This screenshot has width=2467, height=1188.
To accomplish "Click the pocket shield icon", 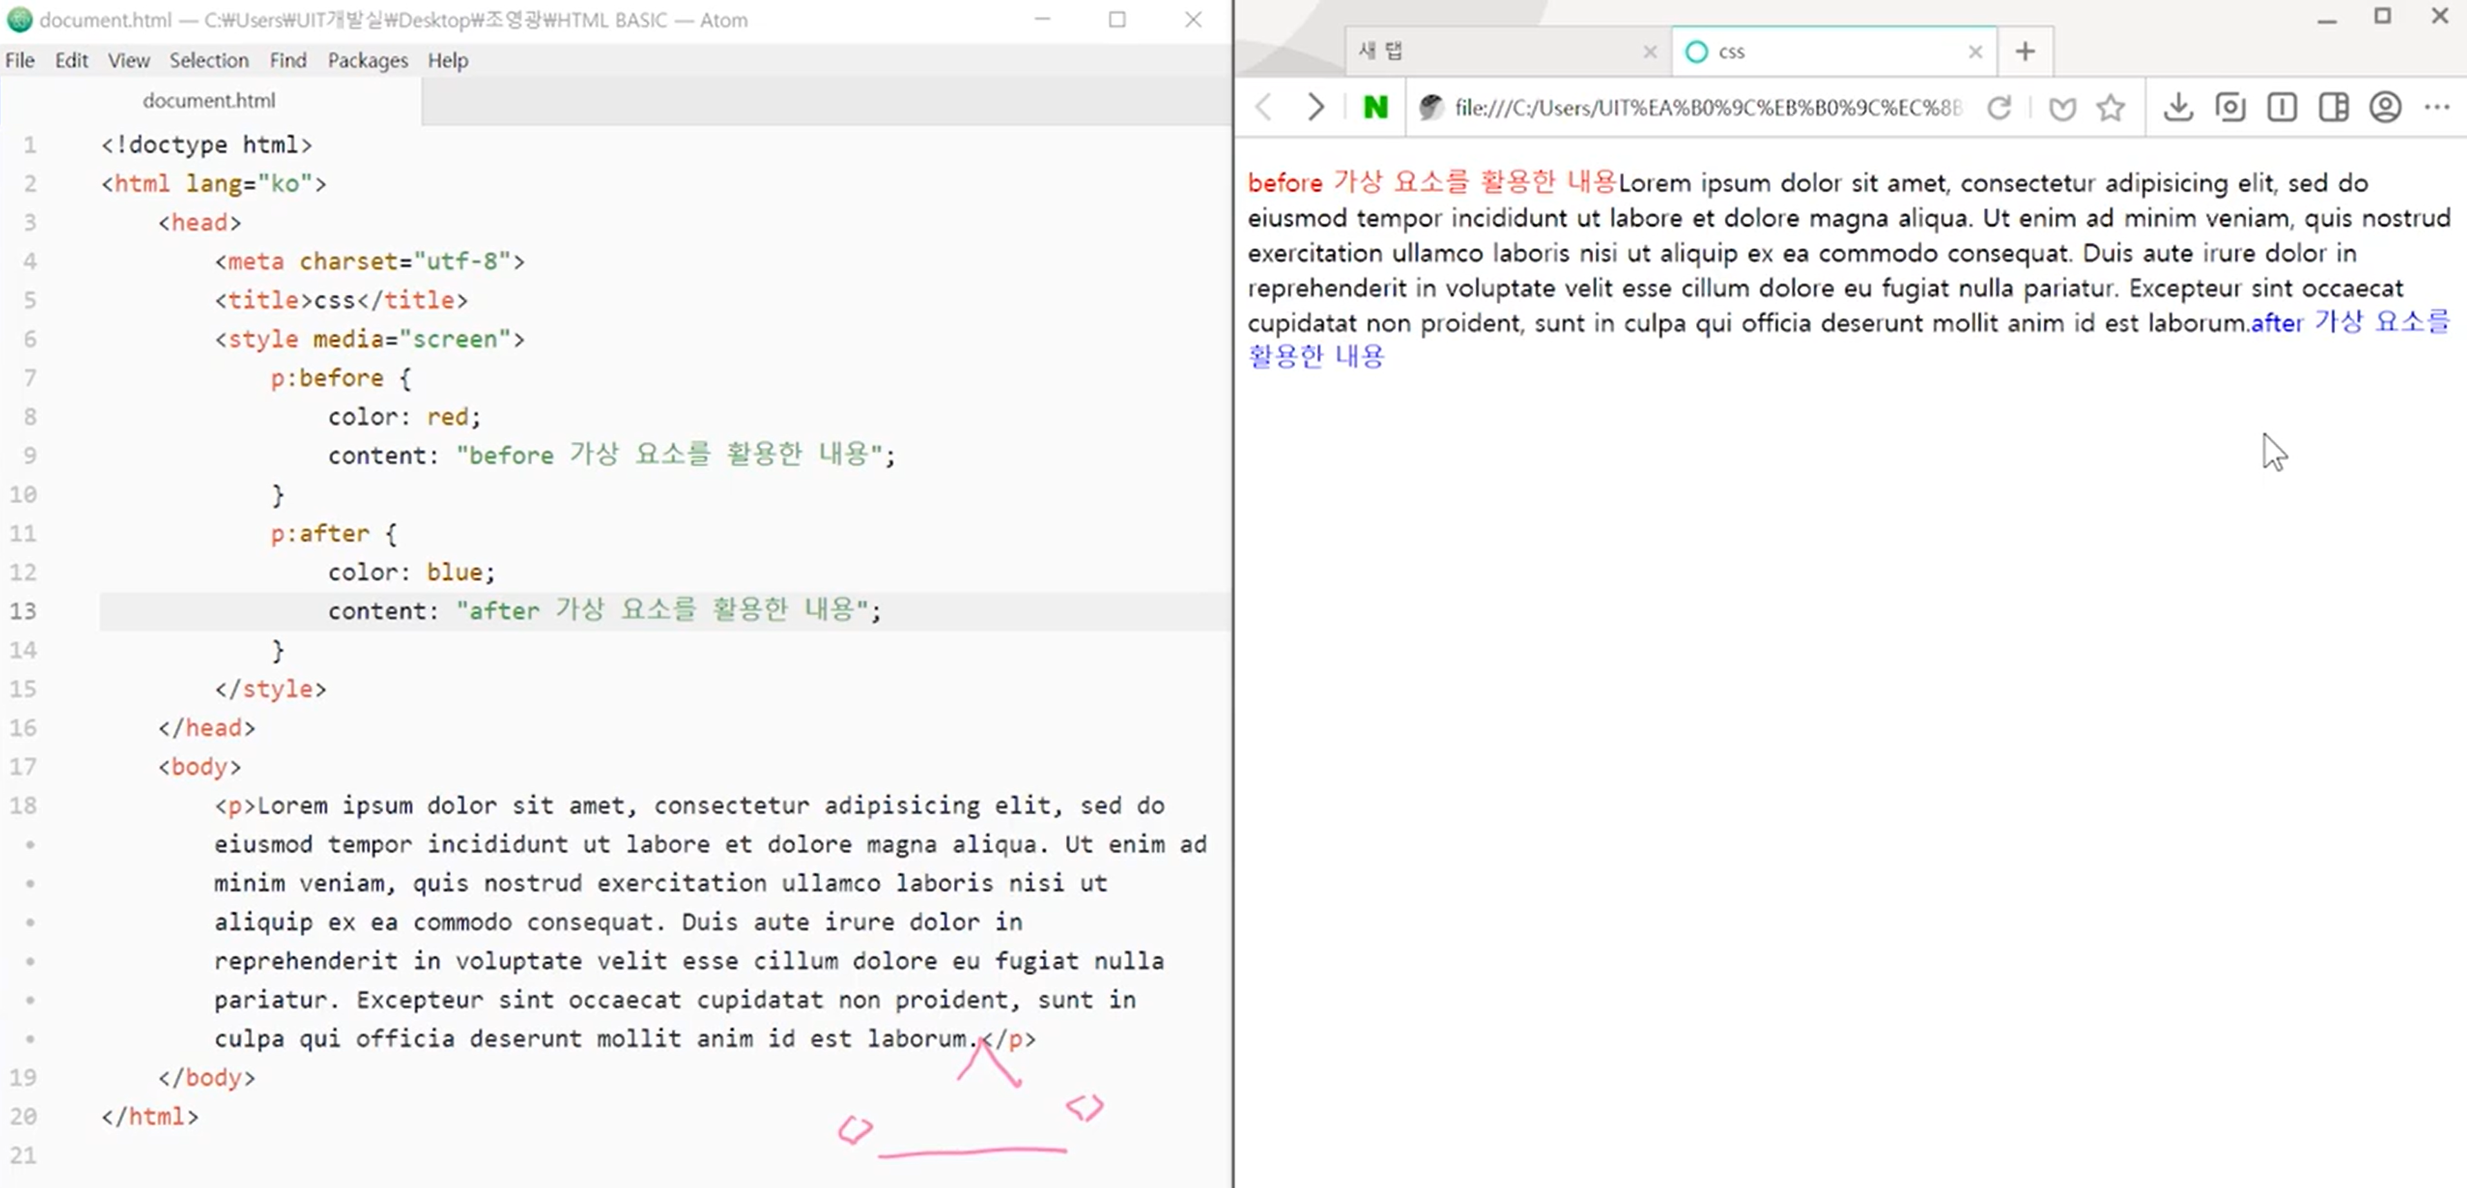I will pos(2062,108).
